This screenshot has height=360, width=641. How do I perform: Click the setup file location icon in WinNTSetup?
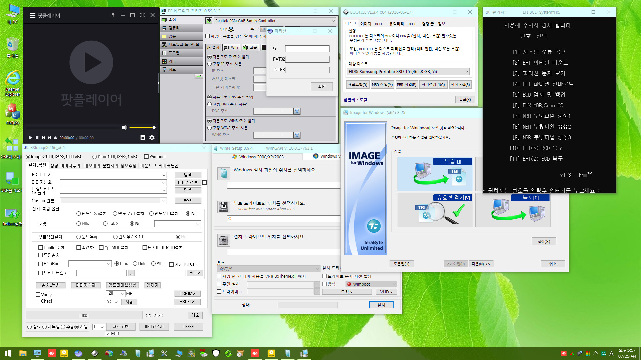click(x=224, y=174)
